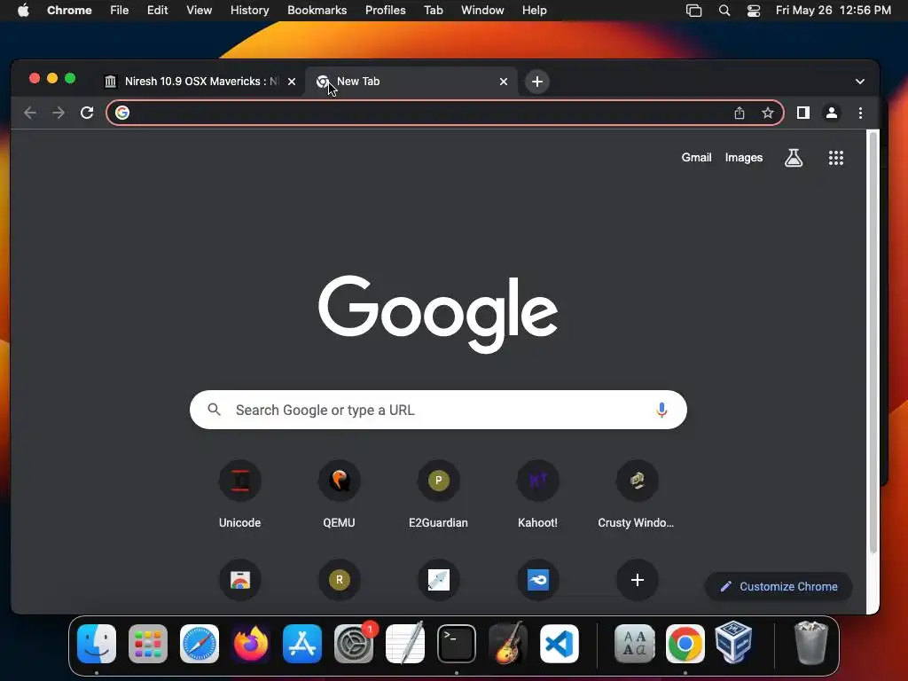Open the Window menu
This screenshot has height=681, width=908.
[482, 11]
